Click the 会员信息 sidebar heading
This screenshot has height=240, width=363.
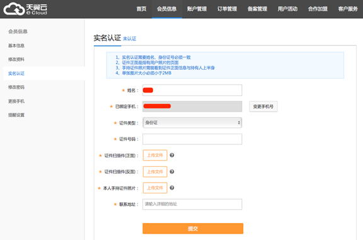(18, 31)
